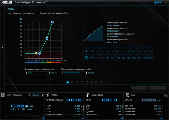Viewport: 169px width, 120px height.
Task: Click the ASUS logo in title bar
Action: point(7,2)
